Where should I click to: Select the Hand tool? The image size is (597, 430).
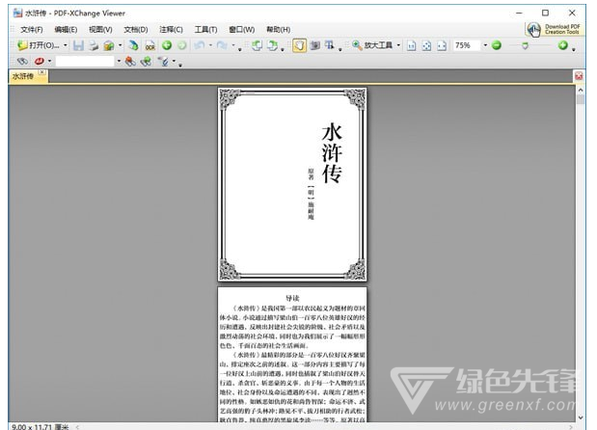[300, 45]
